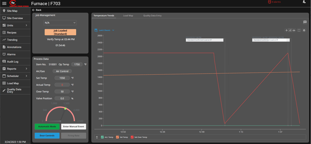Viewport: 311px width, 144px height.
Task: Toggle the Set Temp series checkbox
Action: [117, 137]
